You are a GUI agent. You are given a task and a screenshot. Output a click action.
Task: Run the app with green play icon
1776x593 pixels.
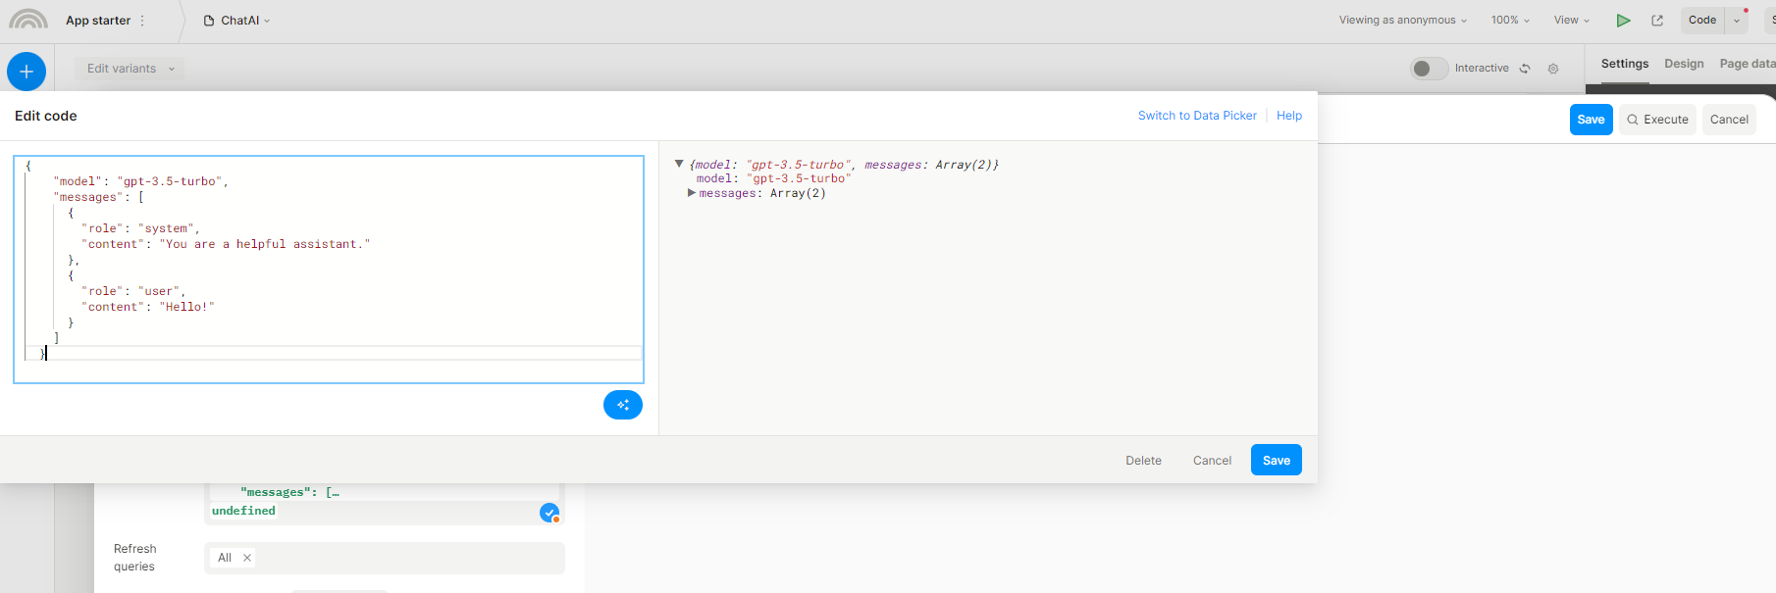pyautogui.click(x=1623, y=21)
